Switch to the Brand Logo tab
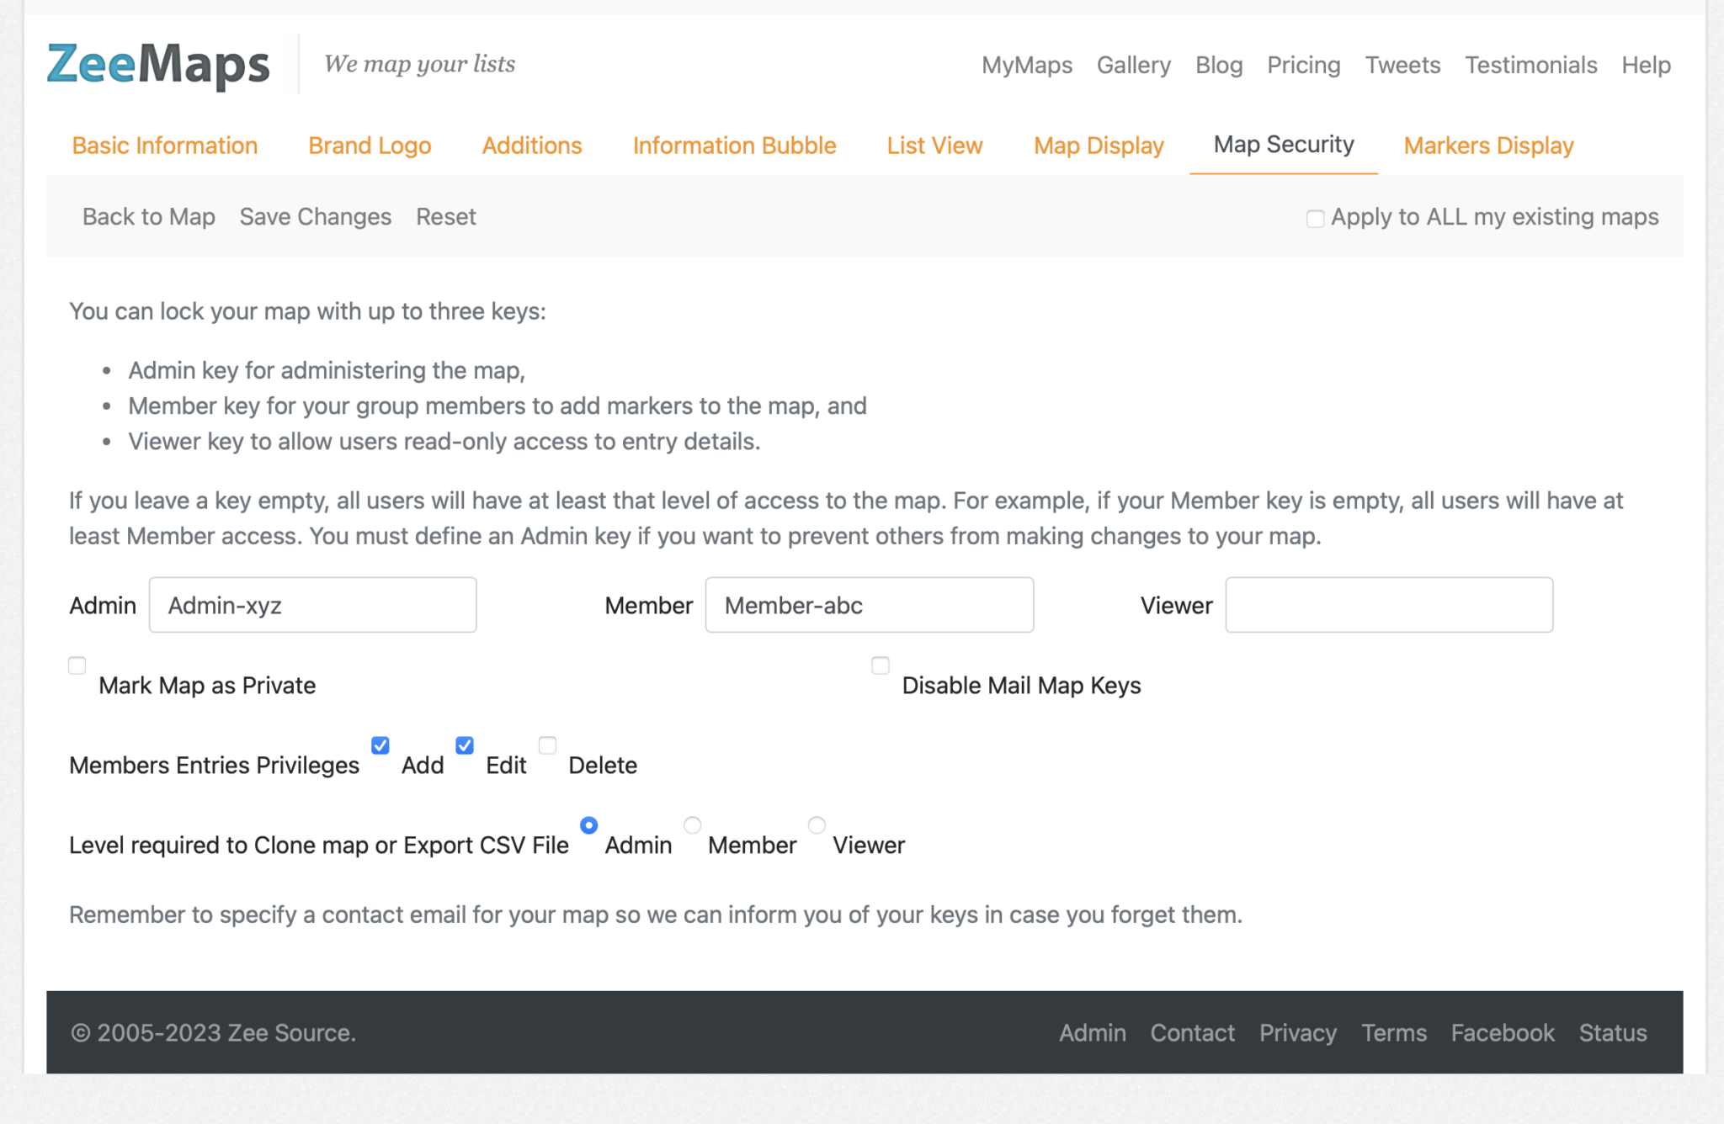 pos(370,146)
